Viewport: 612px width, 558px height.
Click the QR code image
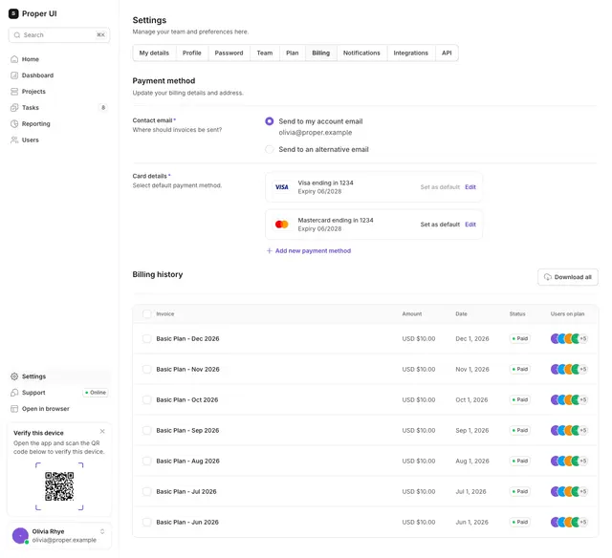[x=59, y=486]
